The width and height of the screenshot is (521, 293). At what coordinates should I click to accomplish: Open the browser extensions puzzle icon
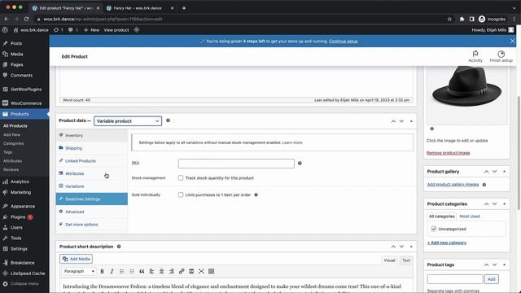(462, 19)
